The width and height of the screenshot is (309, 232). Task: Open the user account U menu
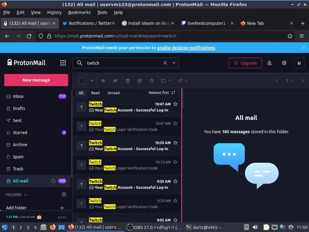[299, 63]
